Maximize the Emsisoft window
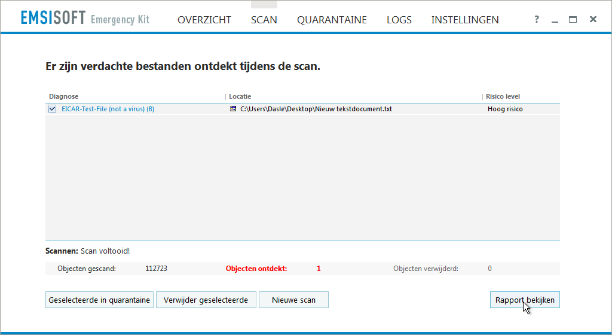The height and width of the screenshot is (335, 612). (573, 19)
